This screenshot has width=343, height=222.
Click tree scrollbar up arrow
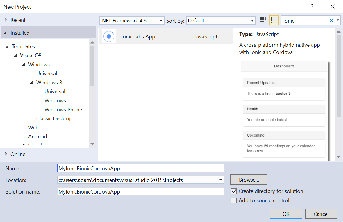point(92,42)
